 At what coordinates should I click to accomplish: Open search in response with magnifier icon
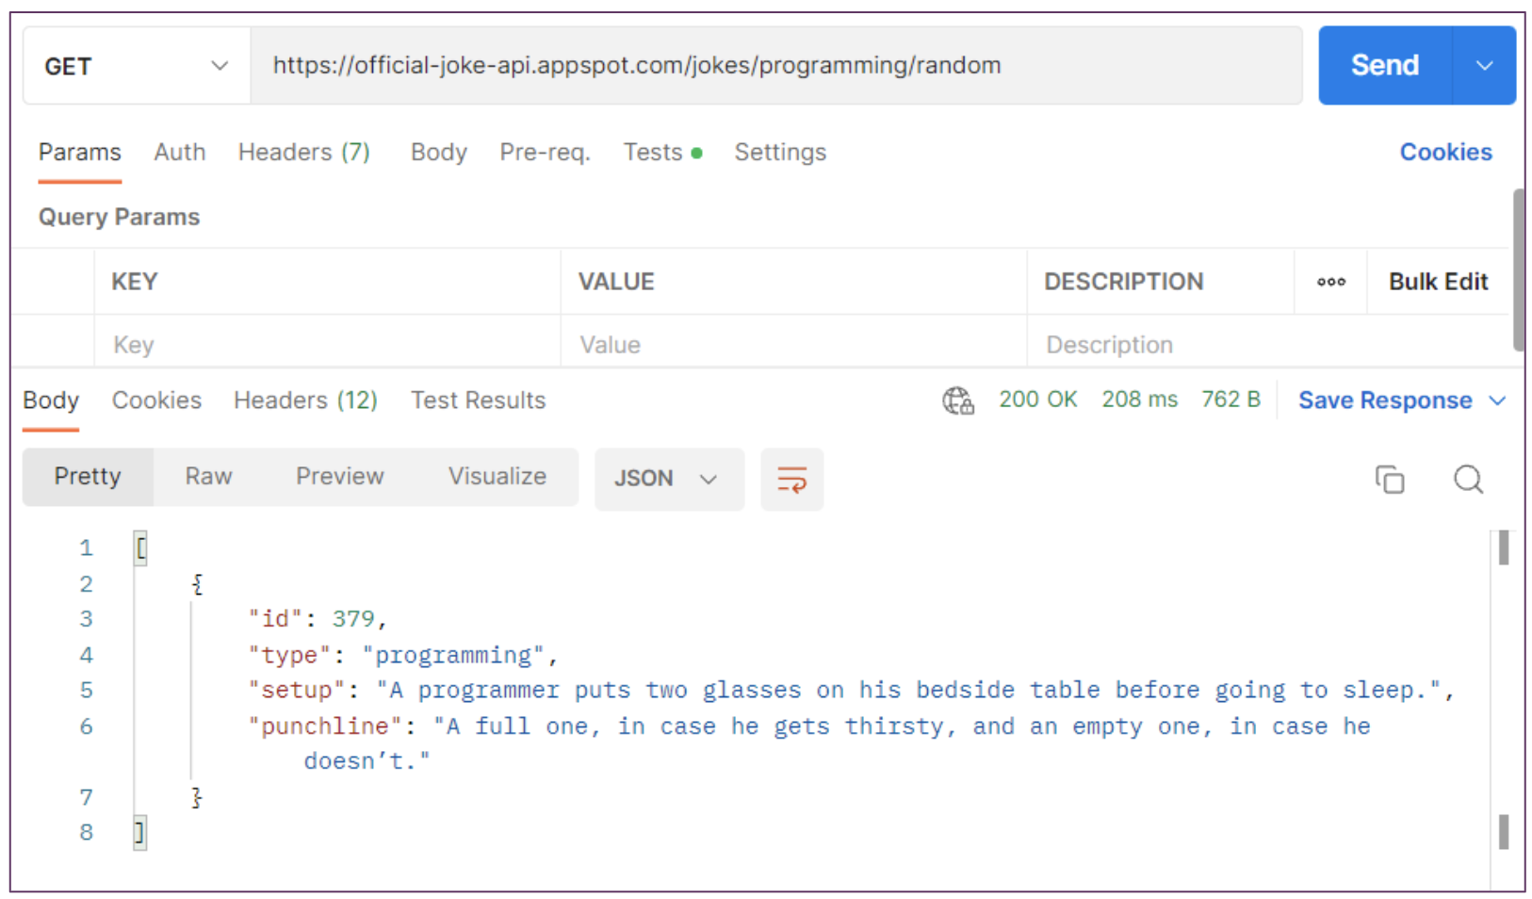pos(1468,480)
